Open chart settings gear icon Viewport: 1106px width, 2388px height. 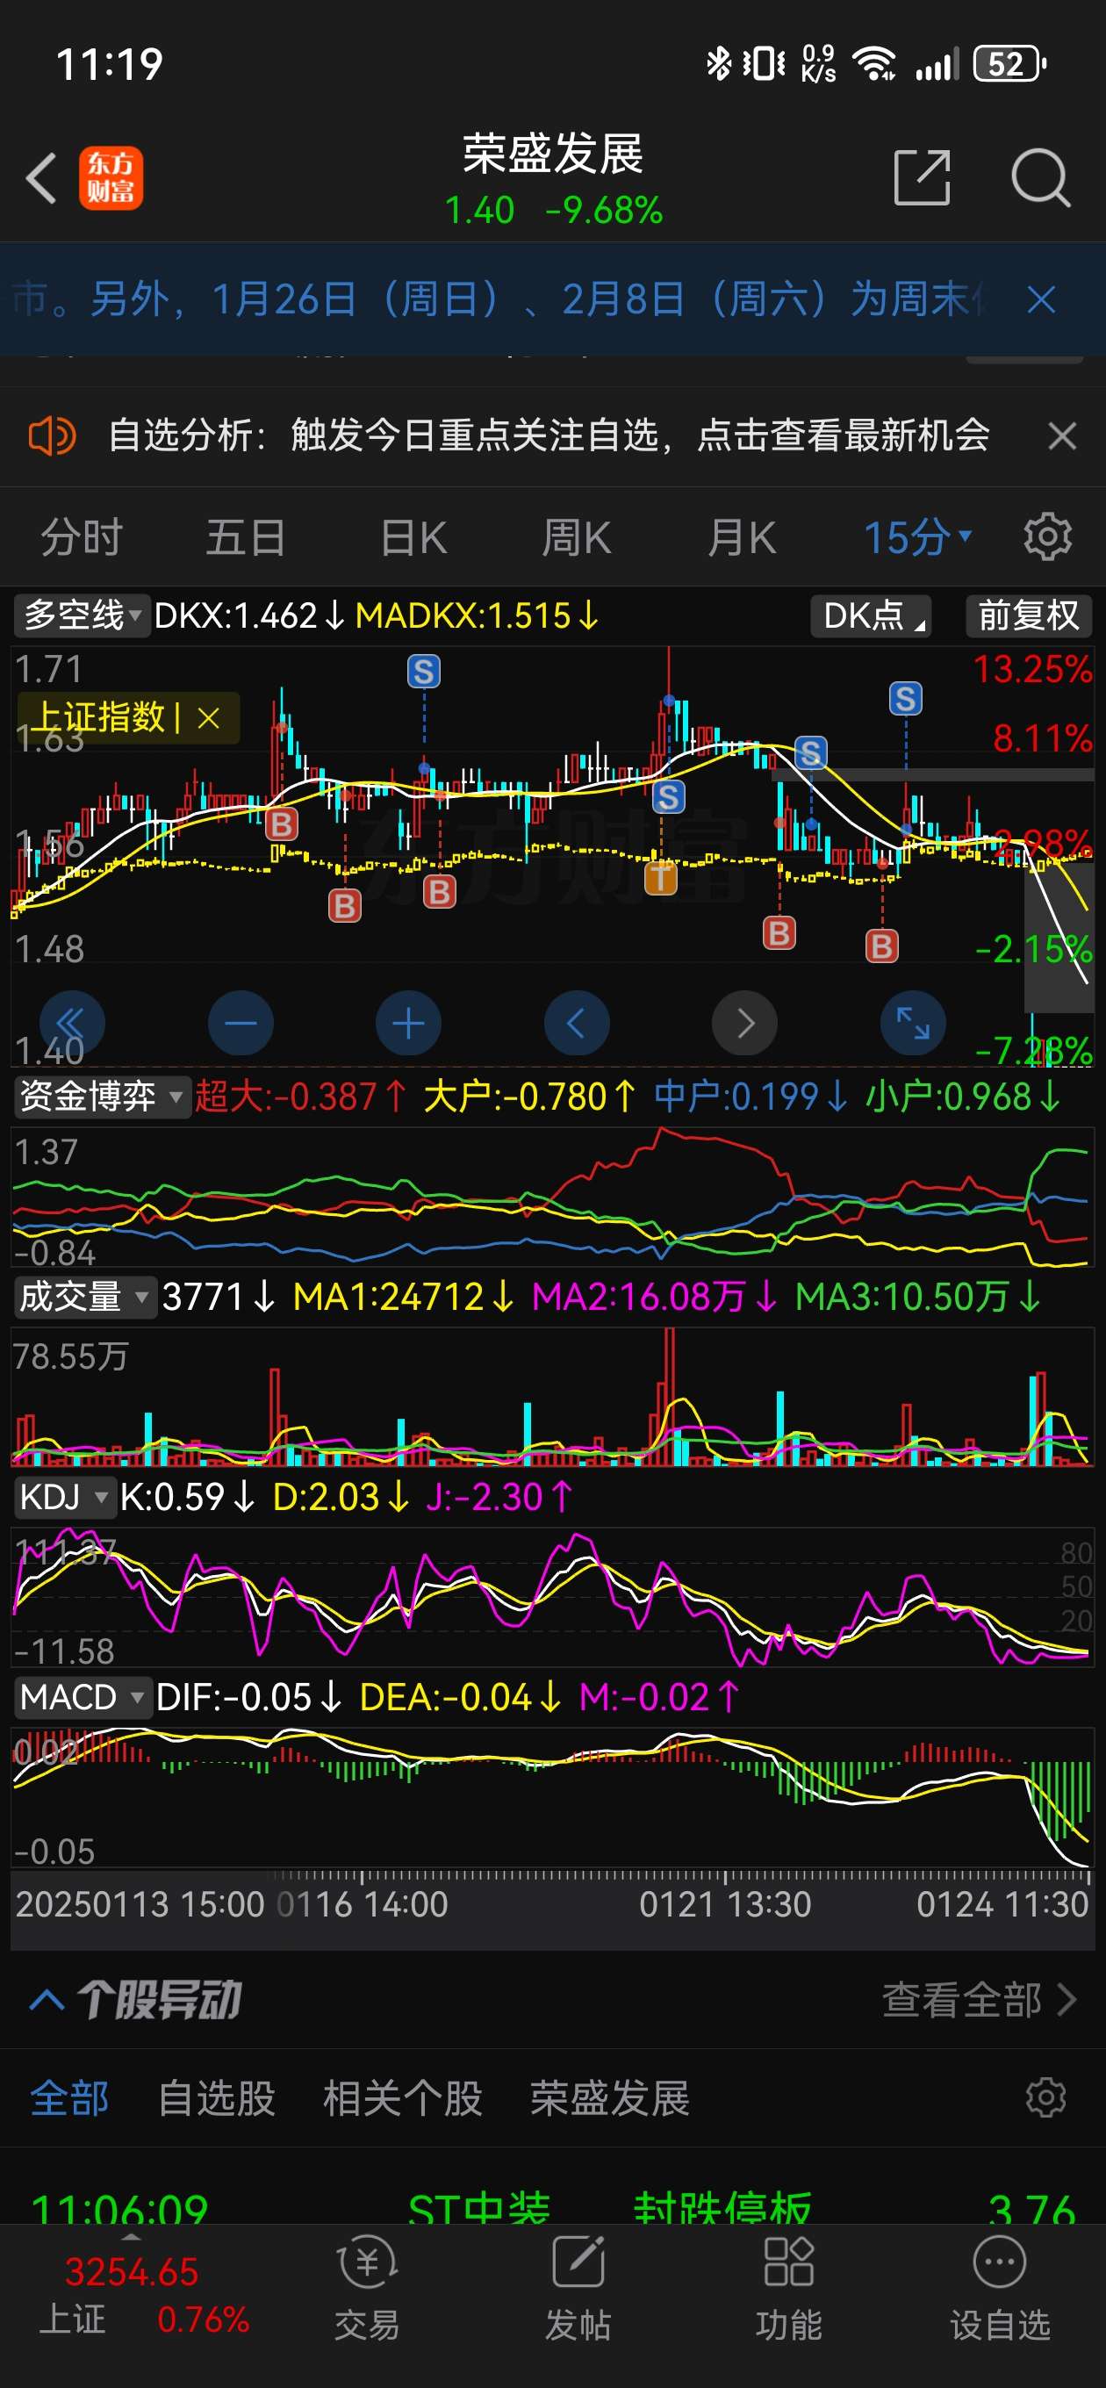point(1047,536)
